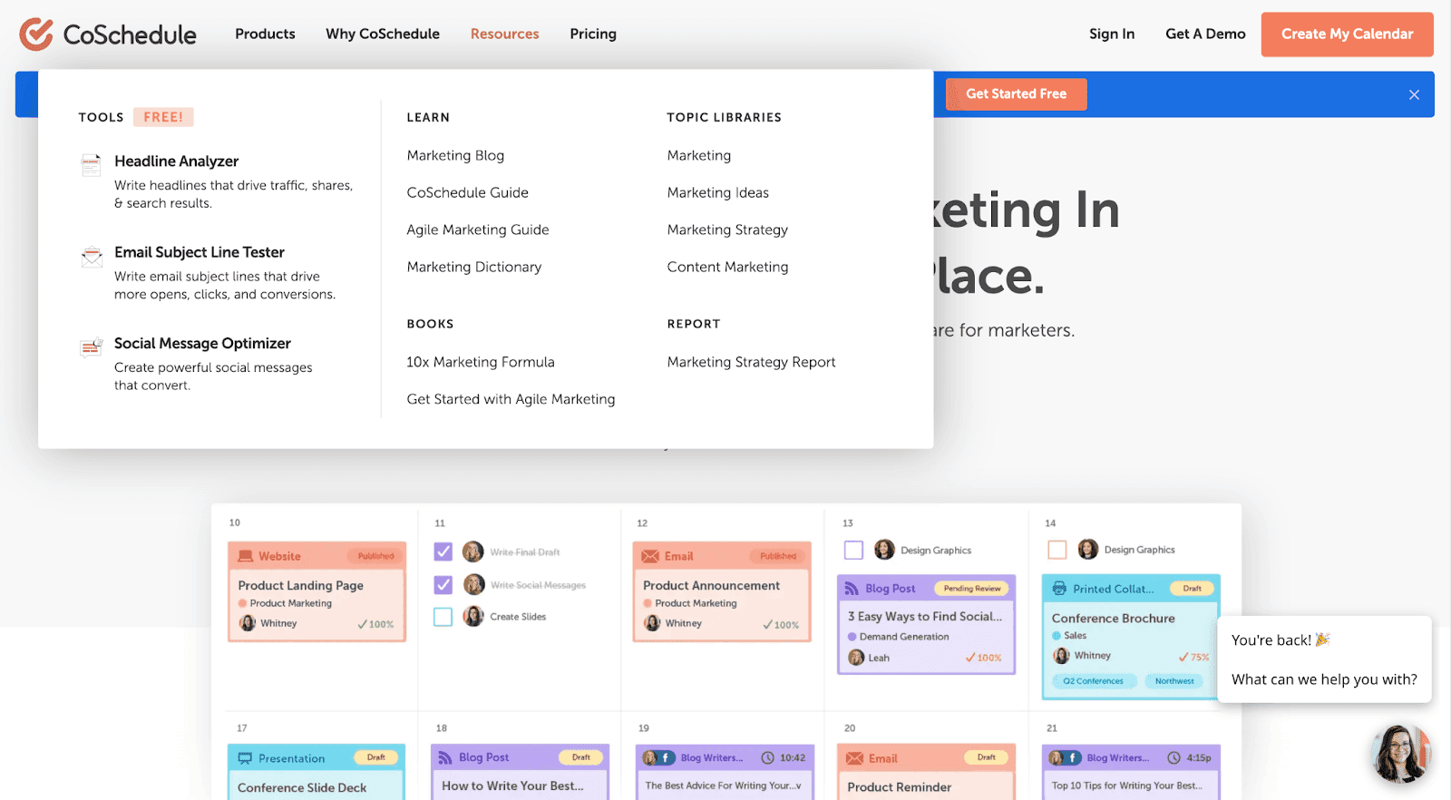Open Marketing Ideas link

coord(717,192)
